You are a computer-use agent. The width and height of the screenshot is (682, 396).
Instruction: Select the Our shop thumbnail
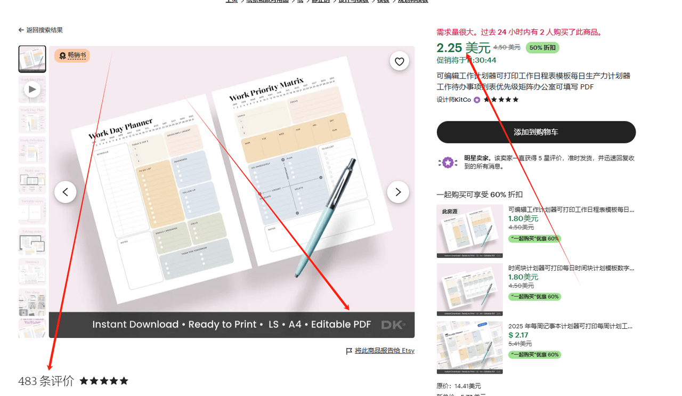32,302
